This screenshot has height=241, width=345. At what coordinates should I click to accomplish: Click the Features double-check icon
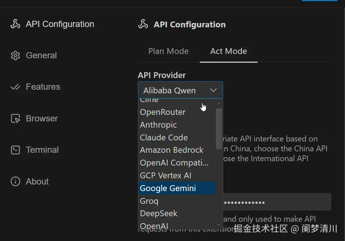point(15,87)
